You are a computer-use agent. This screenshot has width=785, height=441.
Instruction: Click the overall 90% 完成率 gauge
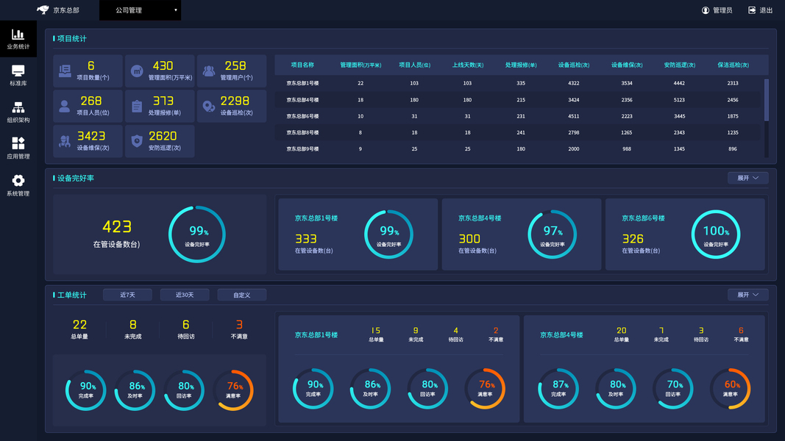click(x=86, y=390)
